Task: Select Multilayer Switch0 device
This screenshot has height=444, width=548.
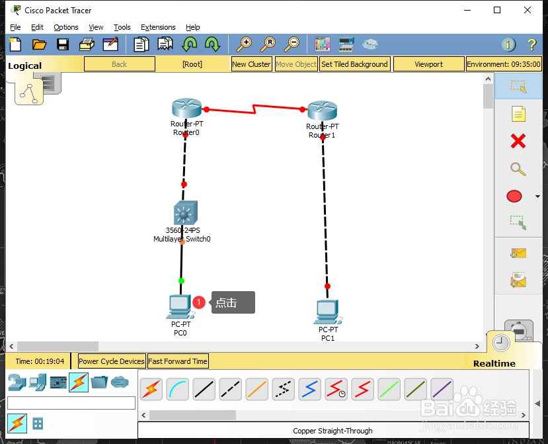Action: point(186,212)
